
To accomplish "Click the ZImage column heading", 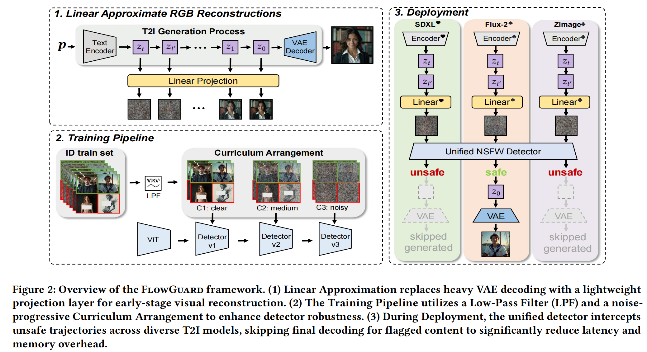I will click(569, 24).
